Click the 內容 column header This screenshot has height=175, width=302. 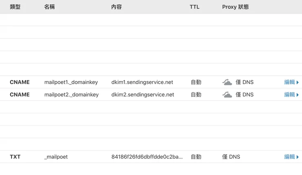pos(116,7)
